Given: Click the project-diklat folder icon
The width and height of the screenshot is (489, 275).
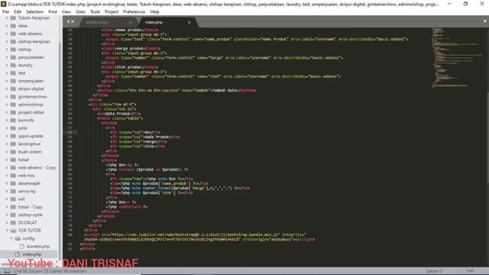Looking at the screenshot, I should (x=13, y=112).
